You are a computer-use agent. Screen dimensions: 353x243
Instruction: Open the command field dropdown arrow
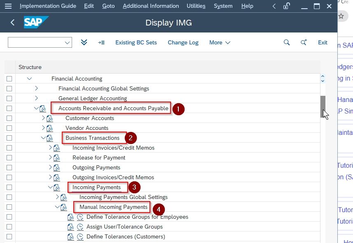click(67, 42)
